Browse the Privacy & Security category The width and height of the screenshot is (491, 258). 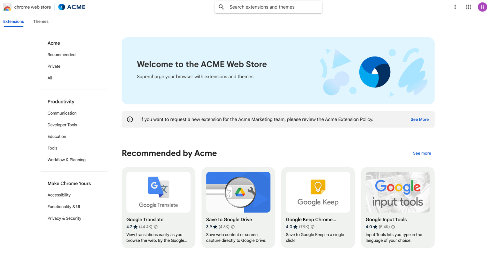(x=64, y=218)
